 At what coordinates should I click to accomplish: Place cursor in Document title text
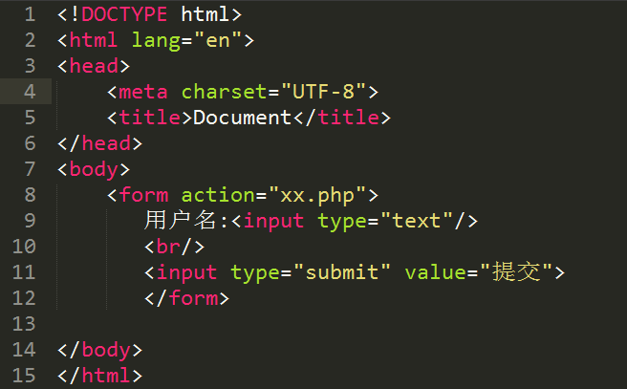click(243, 118)
